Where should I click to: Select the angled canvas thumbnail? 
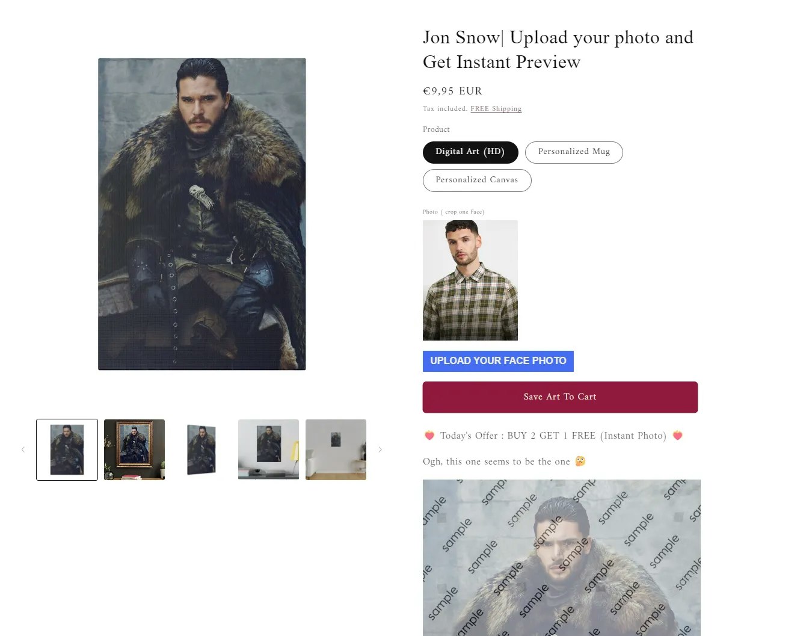(201, 449)
